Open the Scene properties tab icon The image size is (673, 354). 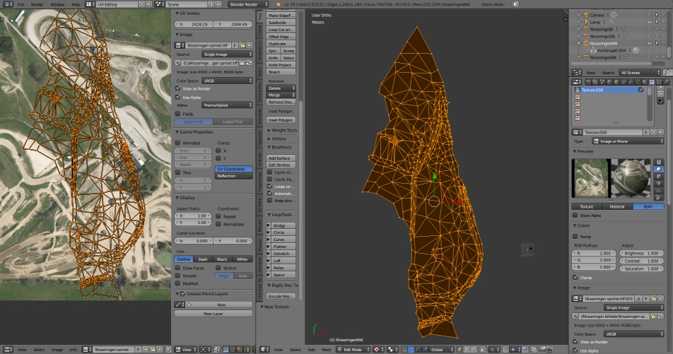602,81
